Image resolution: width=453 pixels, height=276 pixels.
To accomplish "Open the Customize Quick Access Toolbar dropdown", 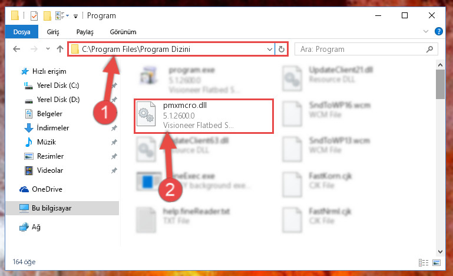I will 75,16.
